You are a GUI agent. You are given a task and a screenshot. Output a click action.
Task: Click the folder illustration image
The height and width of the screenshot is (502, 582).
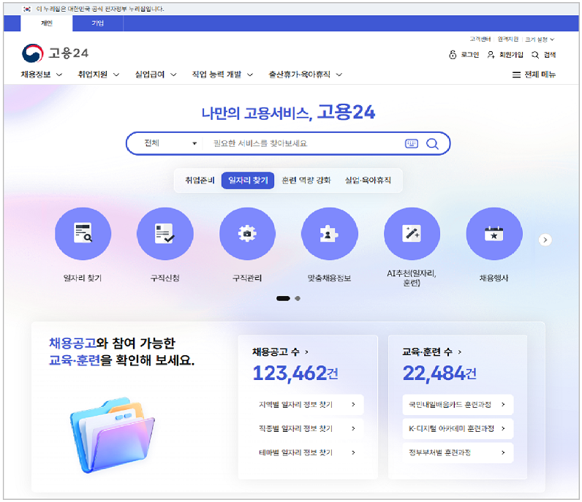(112, 436)
